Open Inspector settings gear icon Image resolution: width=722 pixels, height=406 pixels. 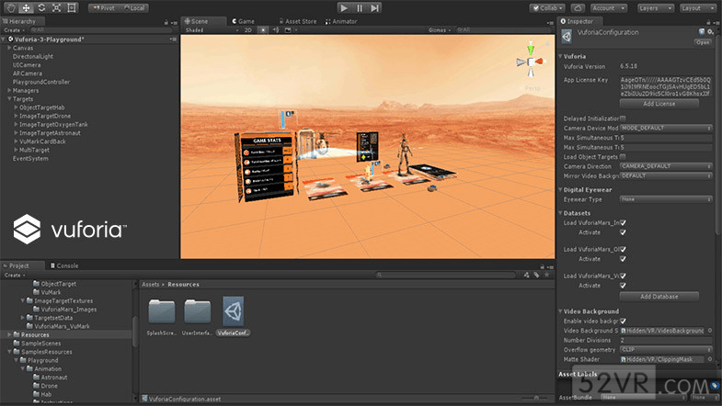tap(710, 32)
